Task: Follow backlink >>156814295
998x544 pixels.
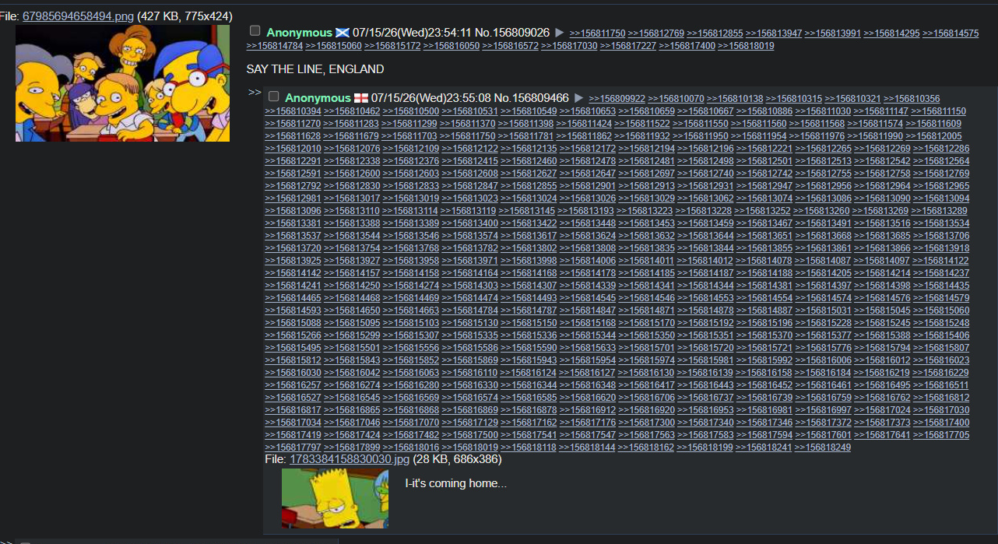Action: coord(891,33)
